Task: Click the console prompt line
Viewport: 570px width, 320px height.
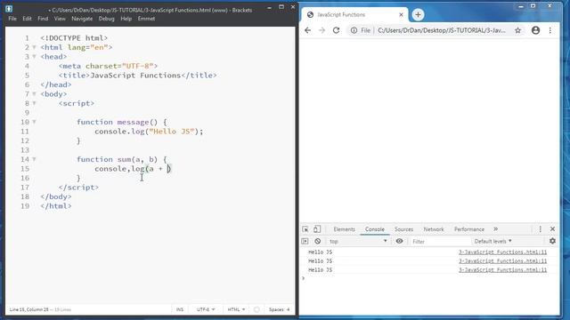Action: click(x=429, y=278)
